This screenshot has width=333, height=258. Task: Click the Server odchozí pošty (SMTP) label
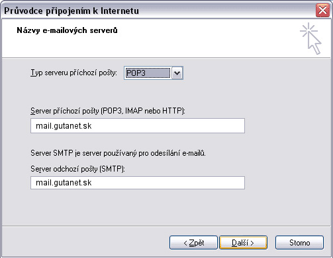coord(77,169)
